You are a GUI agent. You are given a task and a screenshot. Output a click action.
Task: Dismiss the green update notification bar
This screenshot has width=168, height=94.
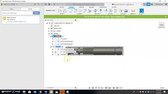(x=166, y=17)
